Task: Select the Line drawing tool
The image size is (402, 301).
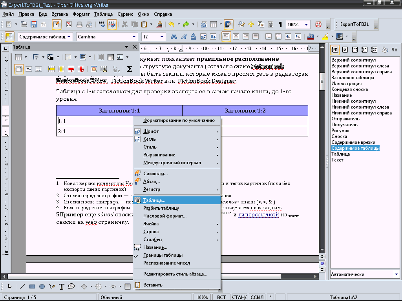Action: pos(22,286)
